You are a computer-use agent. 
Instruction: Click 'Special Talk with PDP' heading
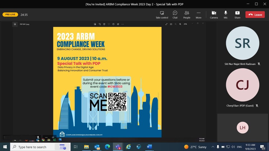tap(79, 63)
